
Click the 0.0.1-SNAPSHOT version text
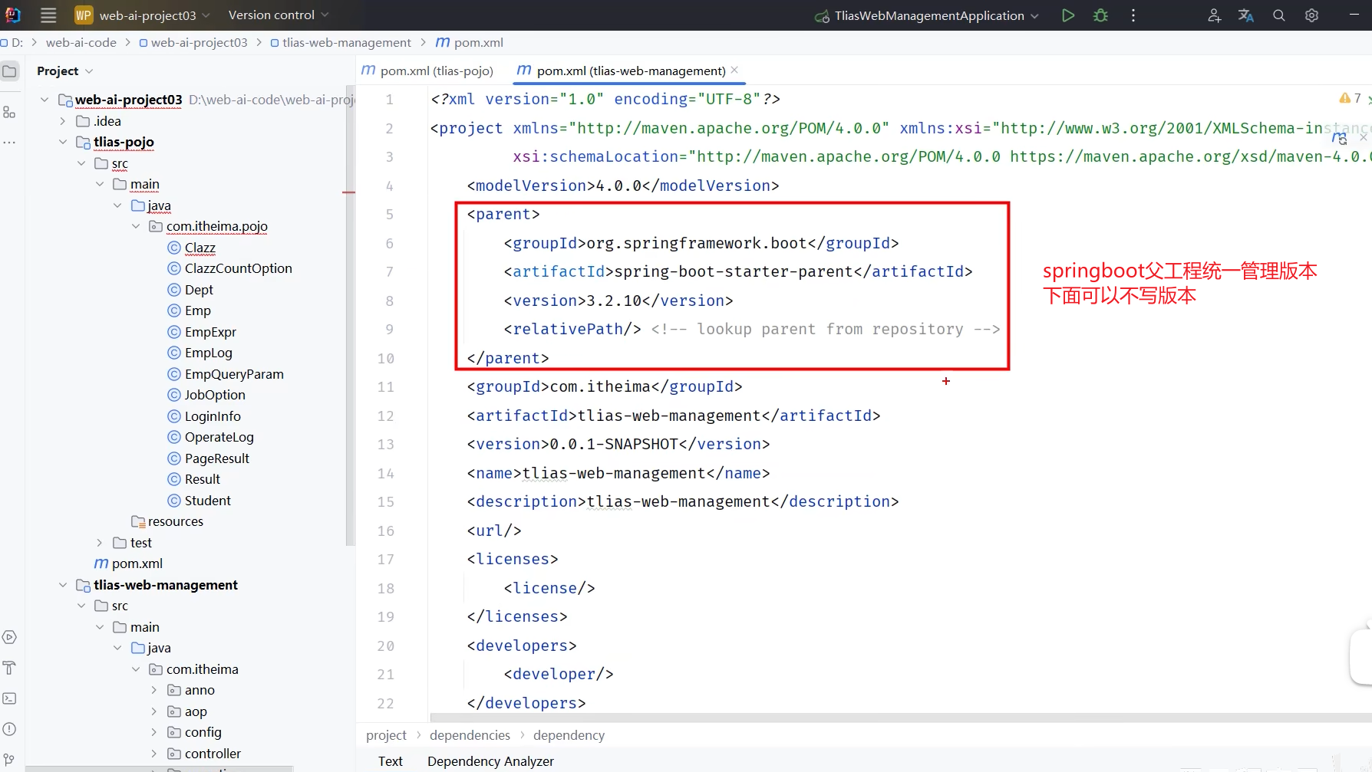click(x=614, y=444)
